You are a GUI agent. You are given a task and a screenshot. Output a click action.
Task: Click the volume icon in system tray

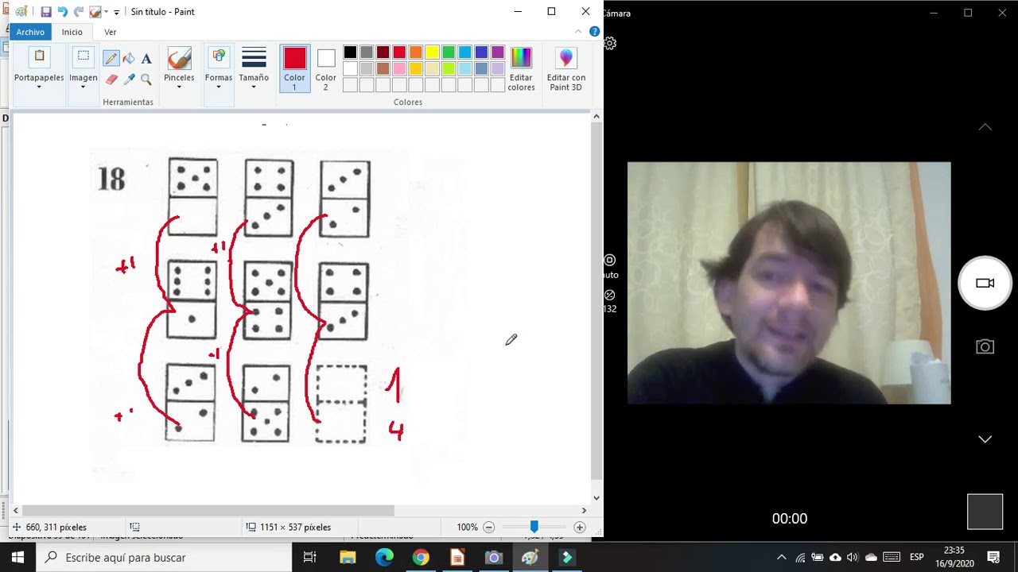coord(853,557)
